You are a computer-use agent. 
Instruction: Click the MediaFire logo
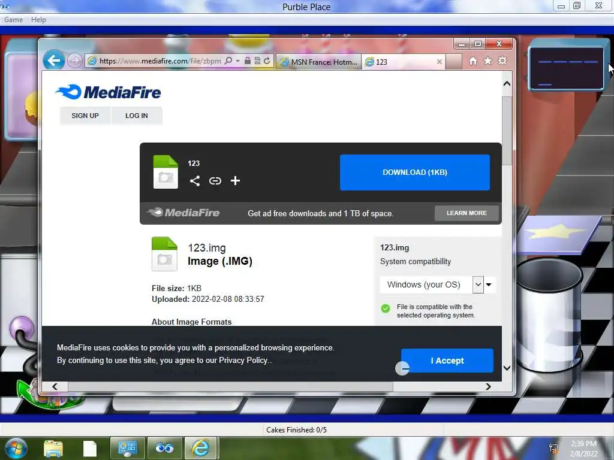(x=108, y=92)
